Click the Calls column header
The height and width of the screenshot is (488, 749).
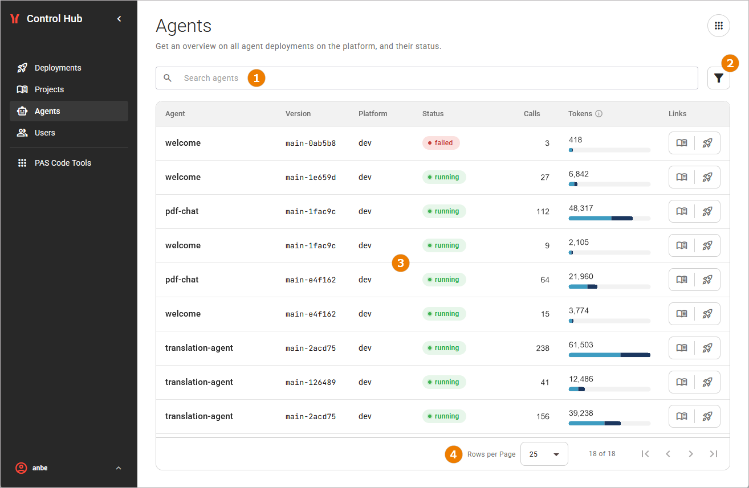[532, 114]
